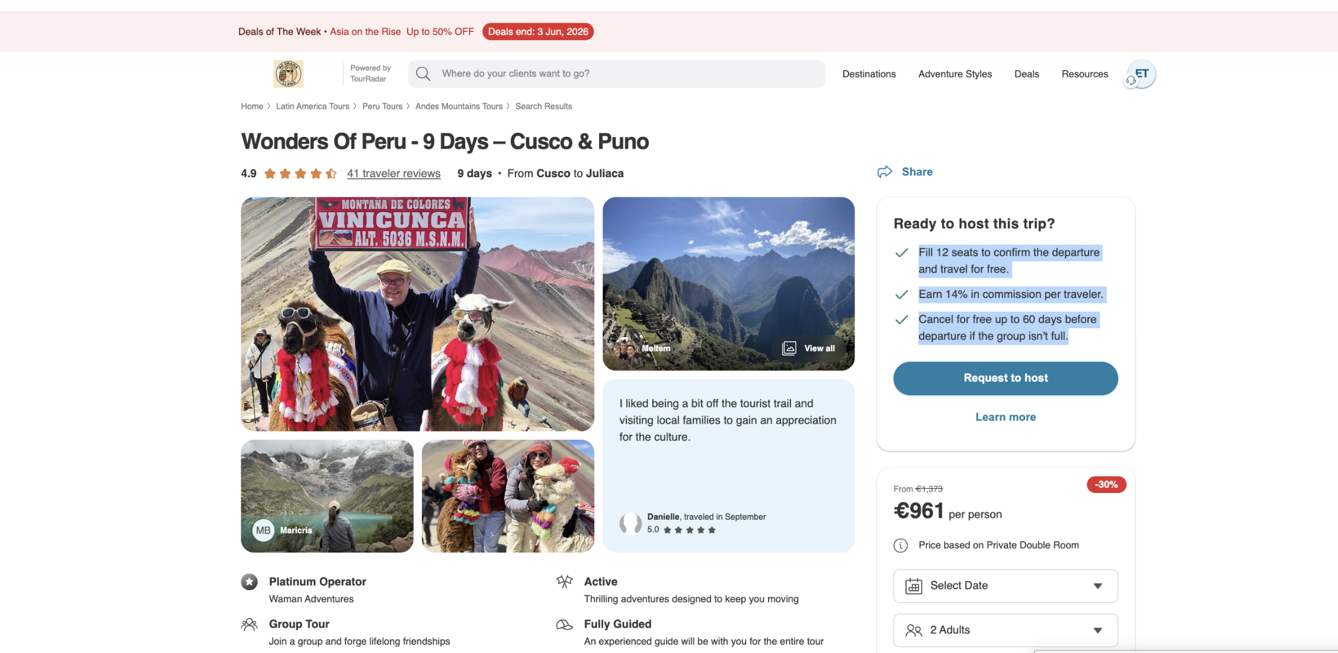Open the Adventure Styles menu
The image size is (1338, 653).
click(x=955, y=74)
